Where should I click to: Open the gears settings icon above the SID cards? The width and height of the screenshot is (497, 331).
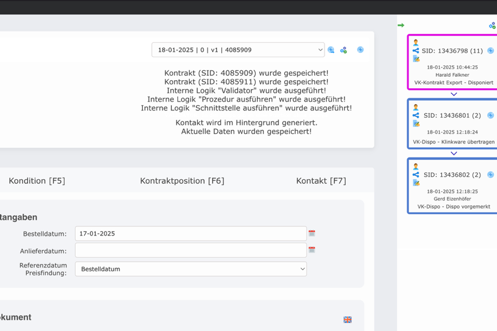pos(492,25)
